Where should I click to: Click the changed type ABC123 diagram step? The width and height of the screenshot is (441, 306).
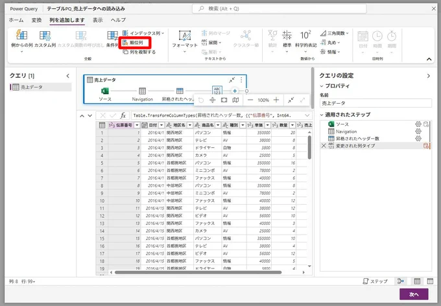217,90
